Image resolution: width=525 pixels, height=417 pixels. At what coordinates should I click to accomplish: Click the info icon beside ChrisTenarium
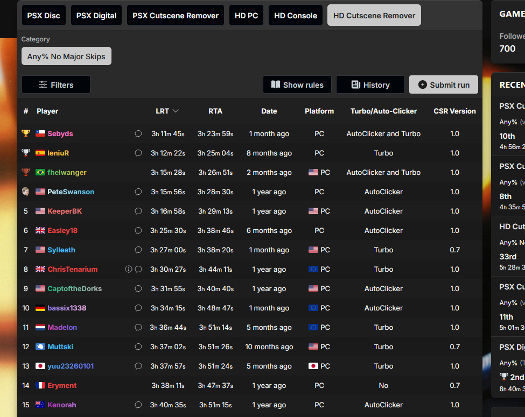click(x=129, y=269)
